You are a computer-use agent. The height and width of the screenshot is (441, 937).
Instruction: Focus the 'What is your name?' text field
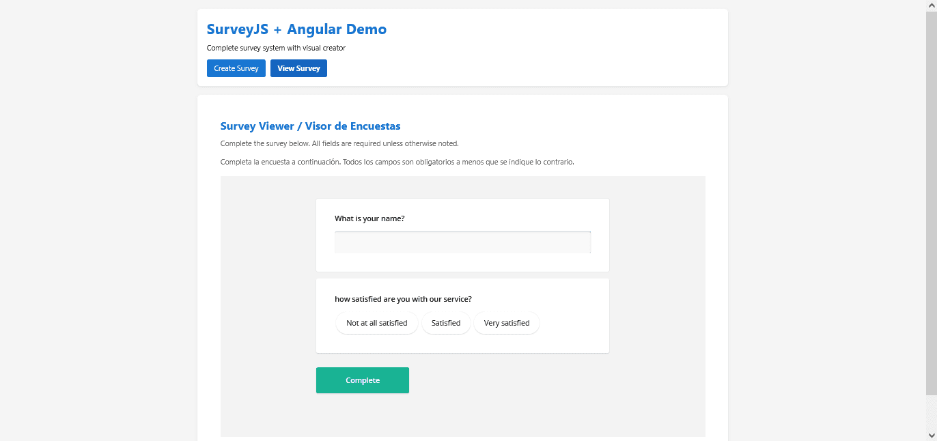click(x=462, y=242)
